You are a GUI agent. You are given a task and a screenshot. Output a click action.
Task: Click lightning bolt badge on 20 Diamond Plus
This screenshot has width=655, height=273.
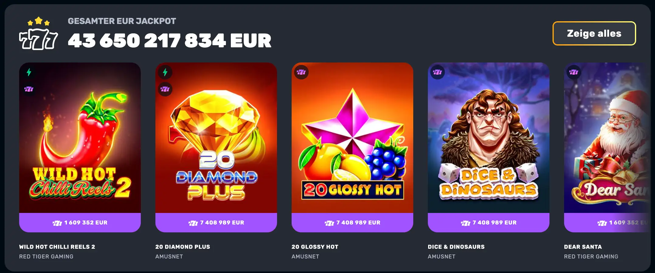(x=165, y=72)
